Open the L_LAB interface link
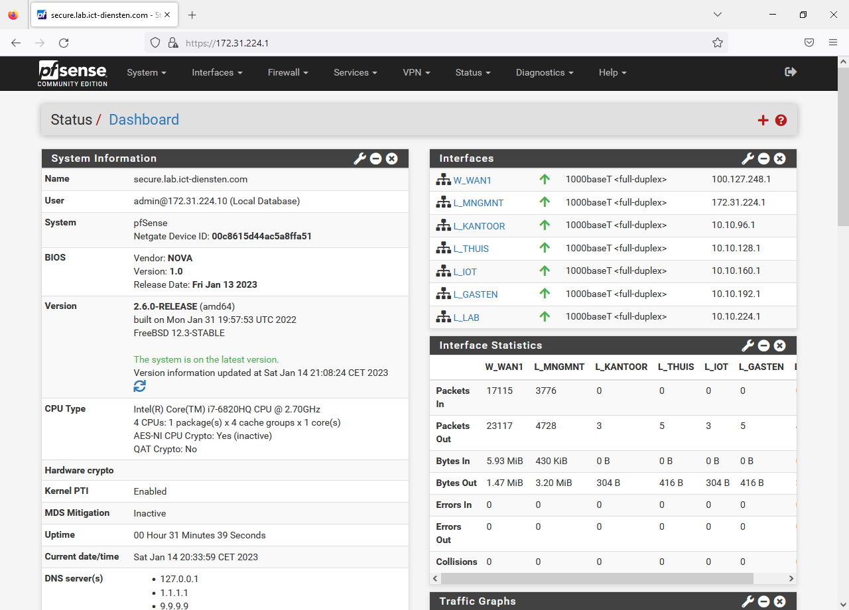The width and height of the screenshot is (849, 610). click(466, 318)
